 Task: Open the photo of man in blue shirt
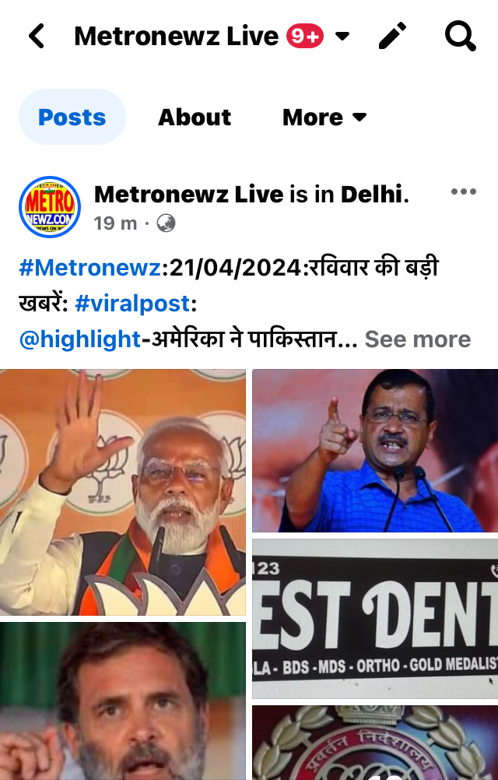point(375,451)
